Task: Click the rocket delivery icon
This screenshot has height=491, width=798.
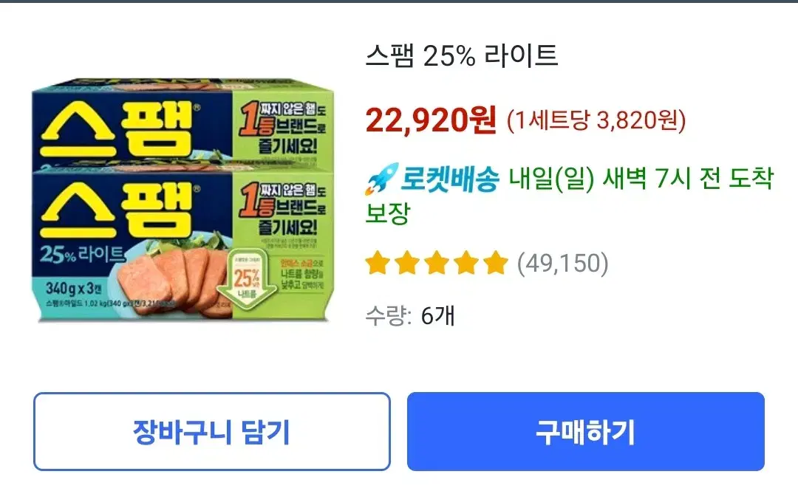Action: pos(381,179)
